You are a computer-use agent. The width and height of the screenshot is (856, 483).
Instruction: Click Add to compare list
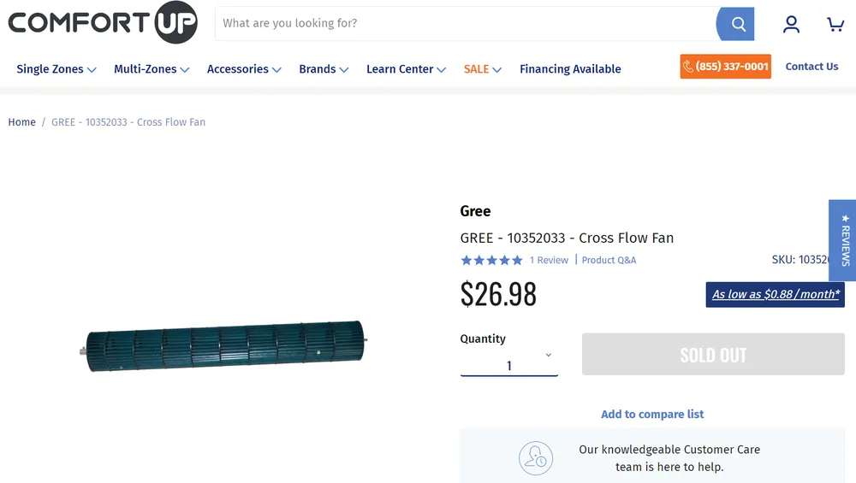pyautogui.click(x=652, y=415)
